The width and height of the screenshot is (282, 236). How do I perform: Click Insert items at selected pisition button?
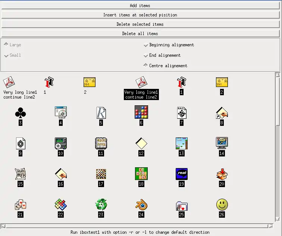coord(140,15)
